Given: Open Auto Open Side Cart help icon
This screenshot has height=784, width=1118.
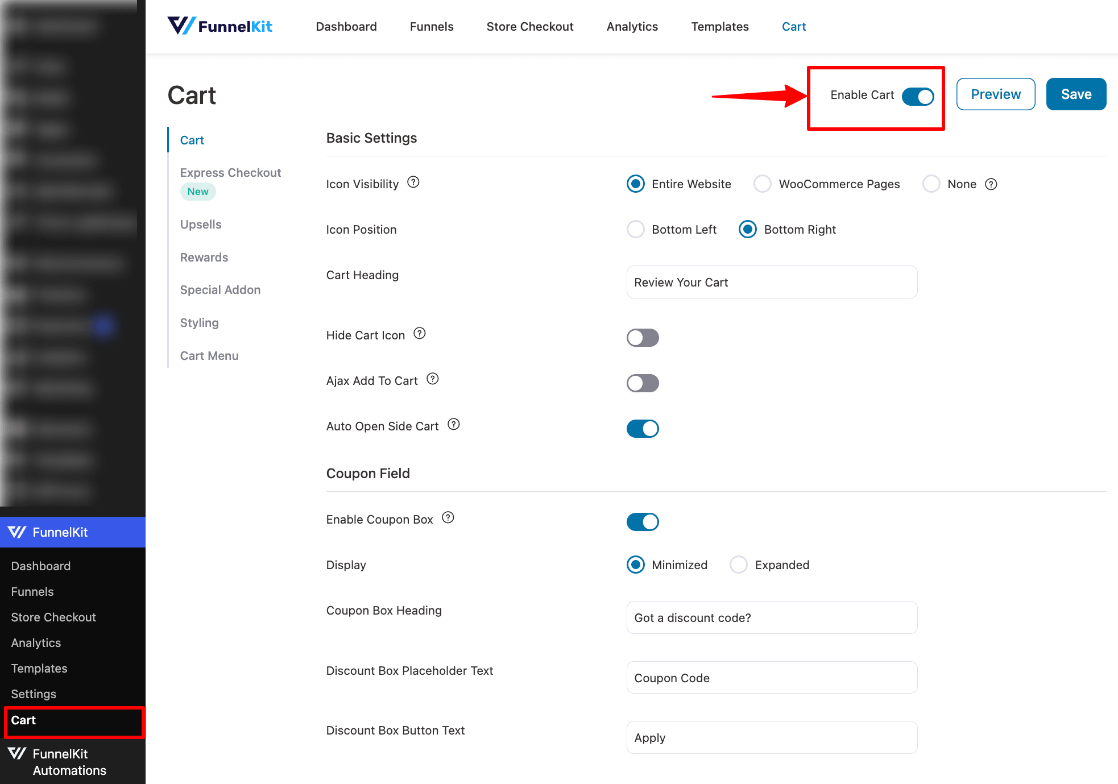Looking at the screenshot, I should [454, 425].
